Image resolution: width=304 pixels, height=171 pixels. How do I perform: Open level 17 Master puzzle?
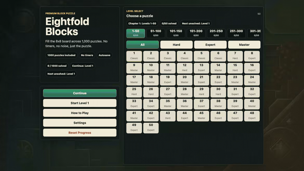(134, 80)
